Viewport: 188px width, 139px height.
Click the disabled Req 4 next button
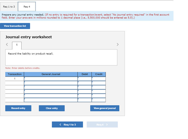pyautogui.click(x=102, y=124)
